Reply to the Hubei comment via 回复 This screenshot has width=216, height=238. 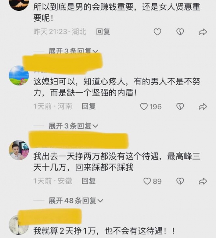click(x=103, y=32)
